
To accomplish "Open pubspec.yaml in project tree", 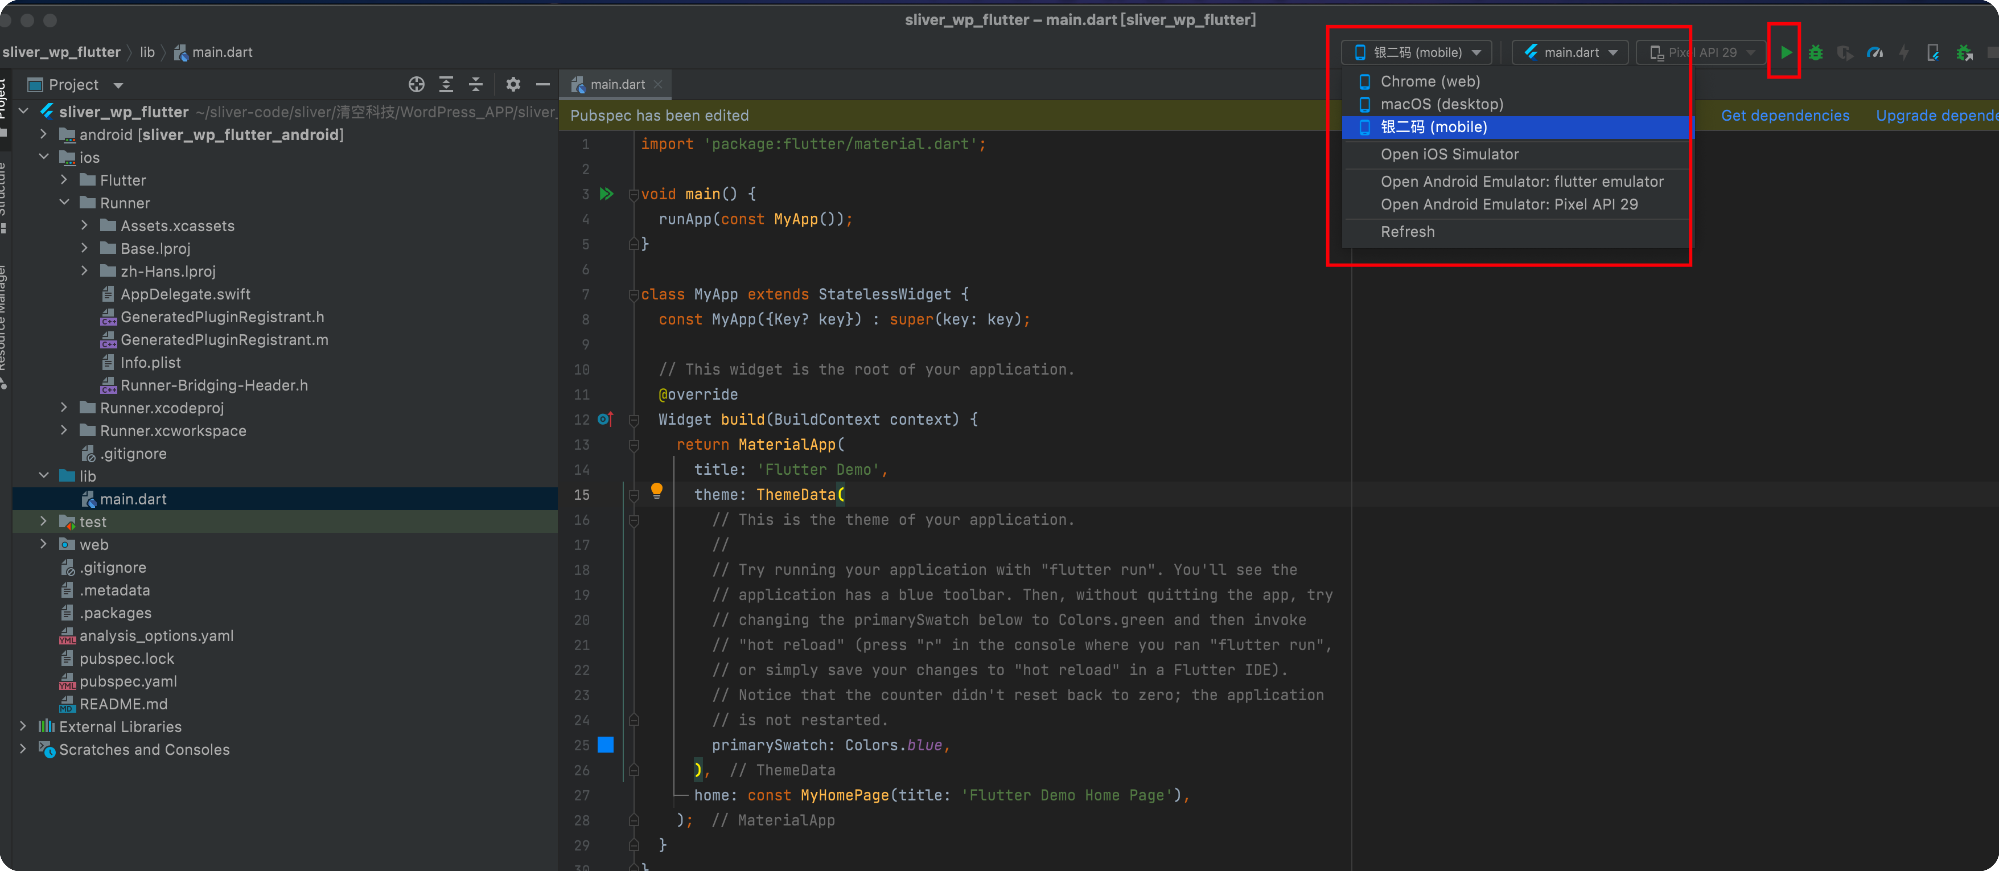I will (x=128, y=681).
